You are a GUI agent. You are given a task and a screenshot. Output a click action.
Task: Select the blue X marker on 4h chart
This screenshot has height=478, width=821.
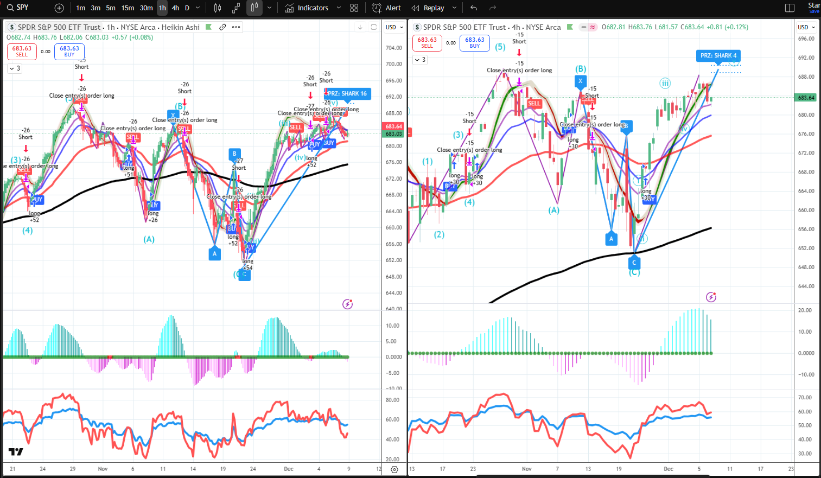point(580,81)
